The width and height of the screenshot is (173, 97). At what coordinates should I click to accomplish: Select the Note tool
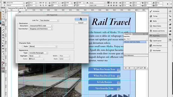(3, 52)
